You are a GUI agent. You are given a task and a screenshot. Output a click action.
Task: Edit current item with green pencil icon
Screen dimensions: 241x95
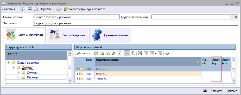(114, 53)
